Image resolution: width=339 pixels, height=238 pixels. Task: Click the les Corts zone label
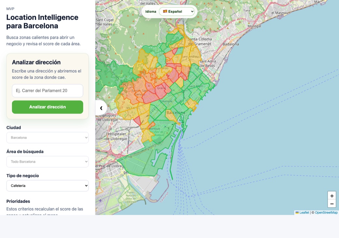pyautogui.click(x=132, y=108)
